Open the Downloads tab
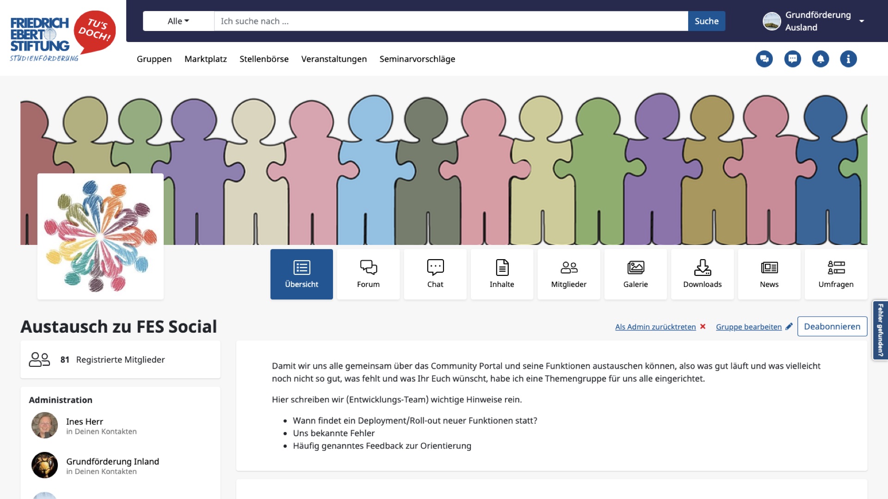The image size is (888, 499). pos(703,274)
